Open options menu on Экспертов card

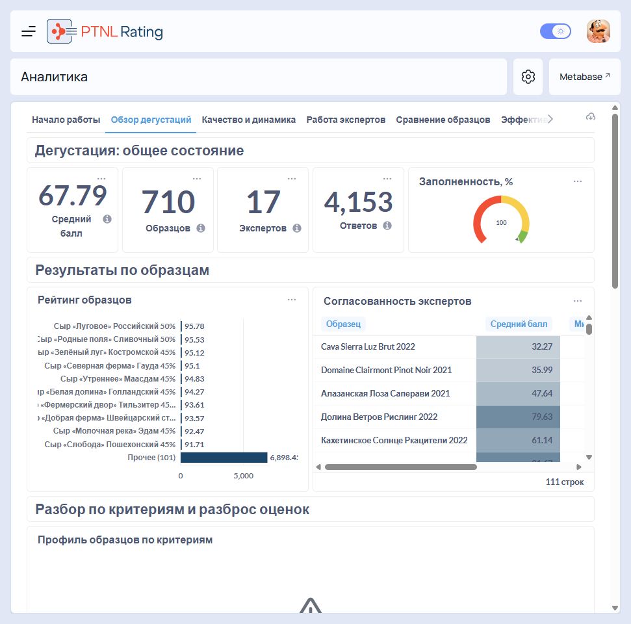click(292, 178)
